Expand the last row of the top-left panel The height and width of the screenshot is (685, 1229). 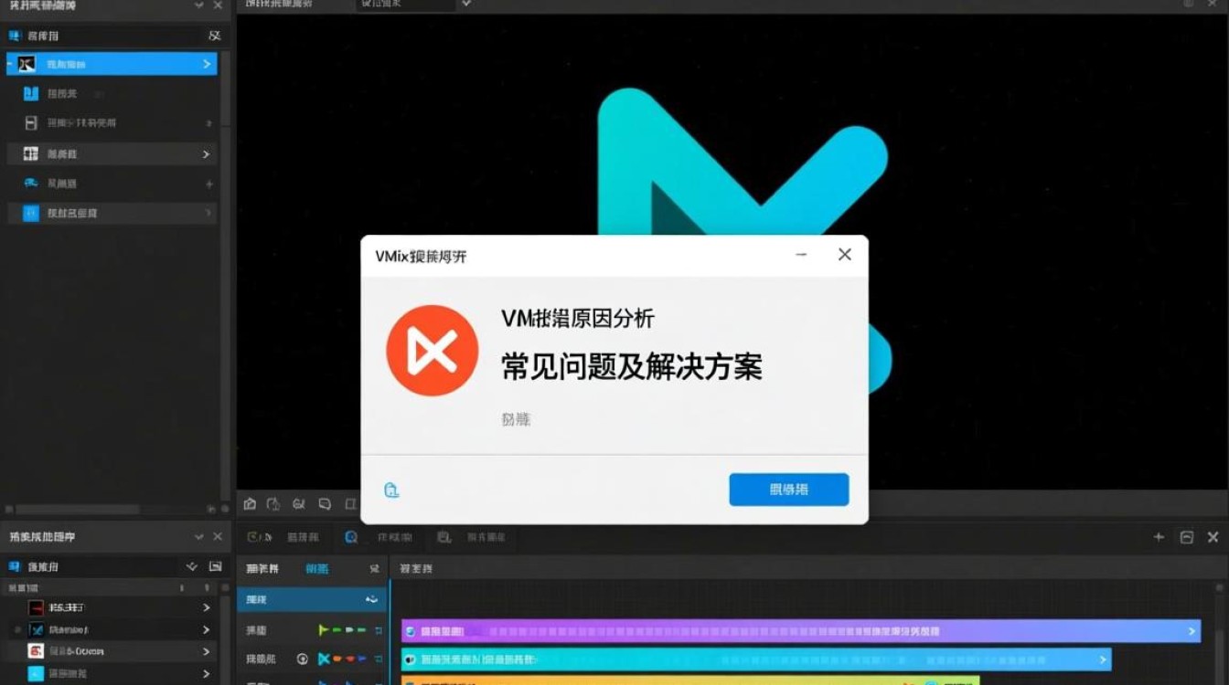click(x=209, y=213)
